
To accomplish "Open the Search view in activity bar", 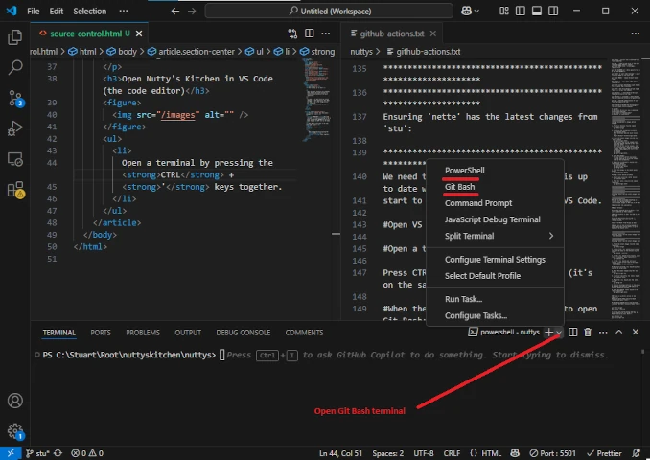I will pos(15,67).
